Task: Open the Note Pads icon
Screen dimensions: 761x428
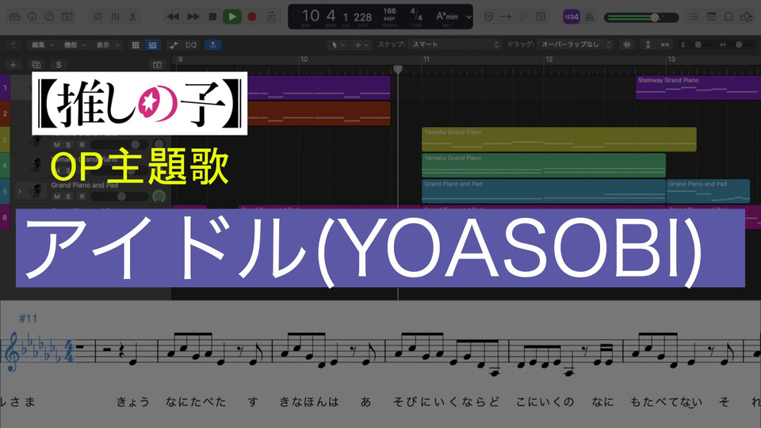Action: click(x=712, y=17)
